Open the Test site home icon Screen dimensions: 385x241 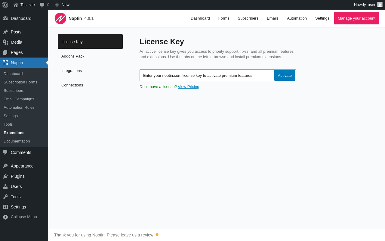tap(16, 5)
